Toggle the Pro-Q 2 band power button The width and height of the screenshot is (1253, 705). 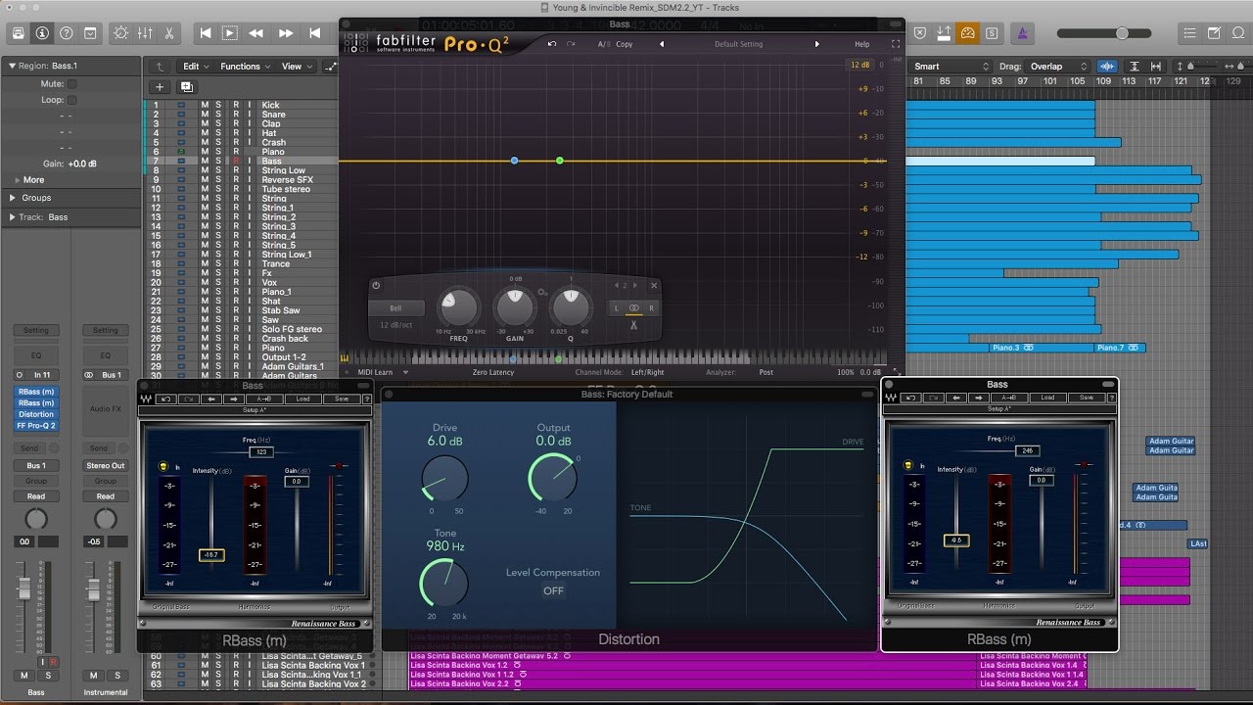[x=376, y=285]
